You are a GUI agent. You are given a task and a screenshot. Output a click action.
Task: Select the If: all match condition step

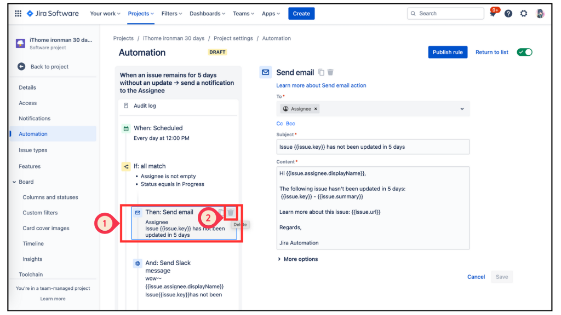179,175
